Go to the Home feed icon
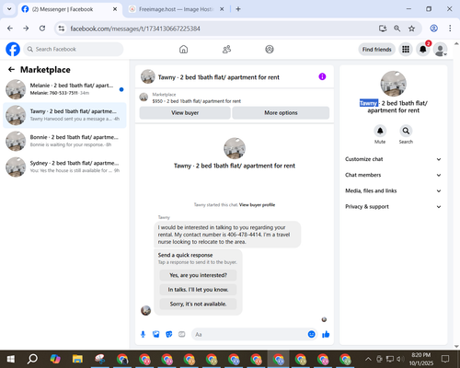 [183, 49]
